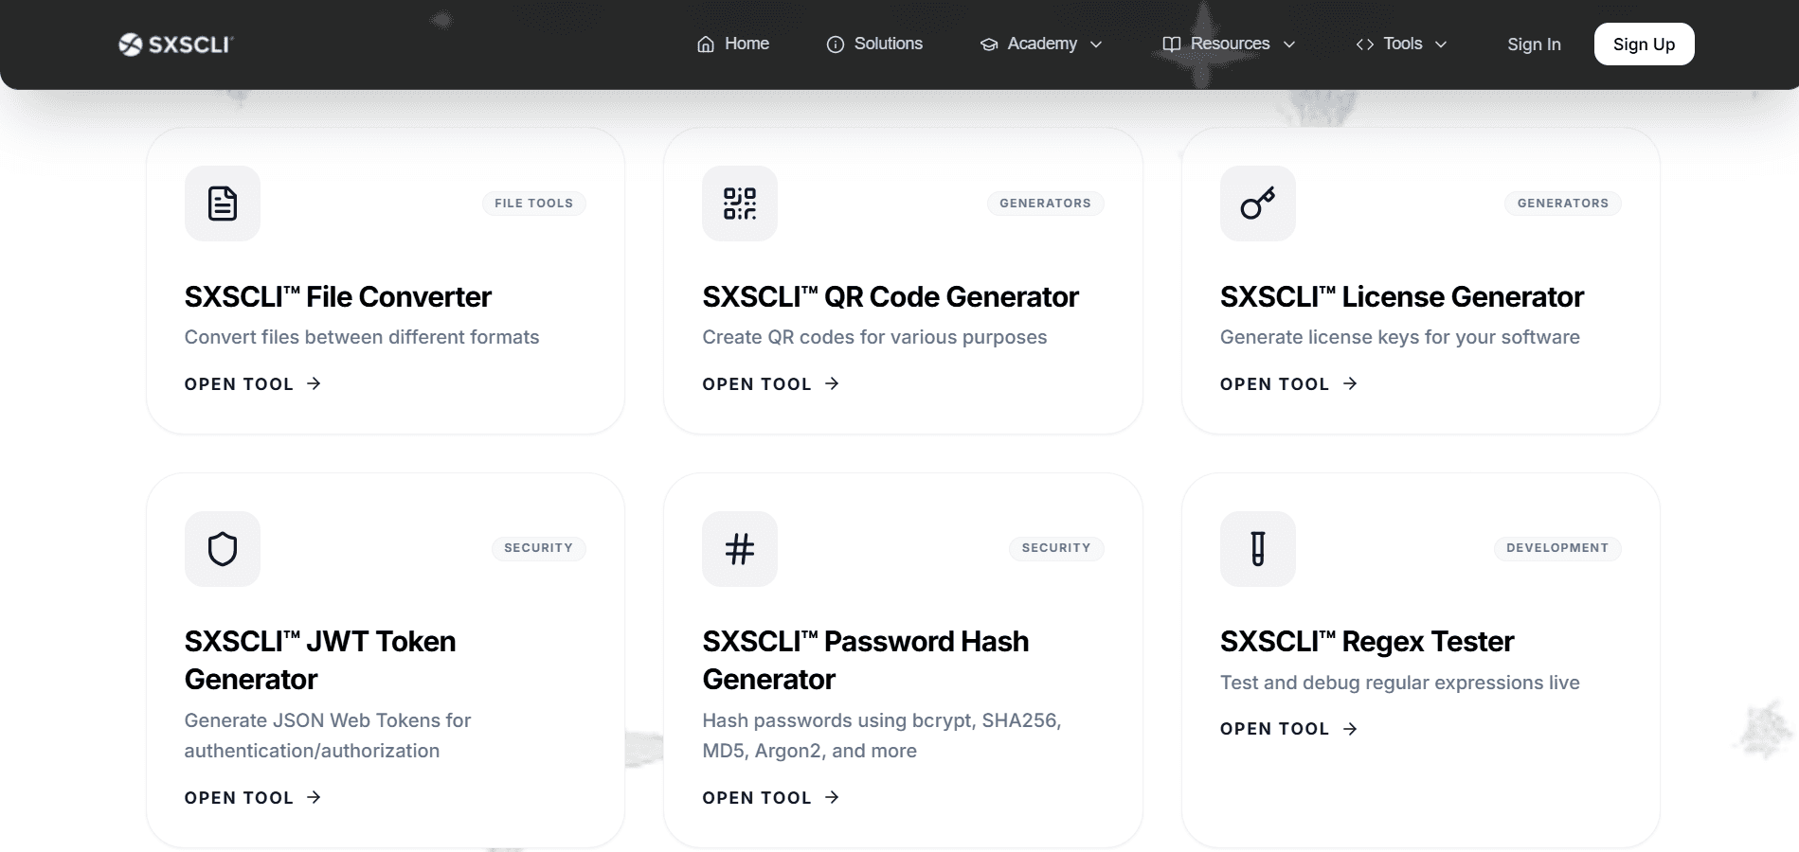Click the SXSCLI logo in header
This screenshot has height=852, width=1799.
point(176,44)
